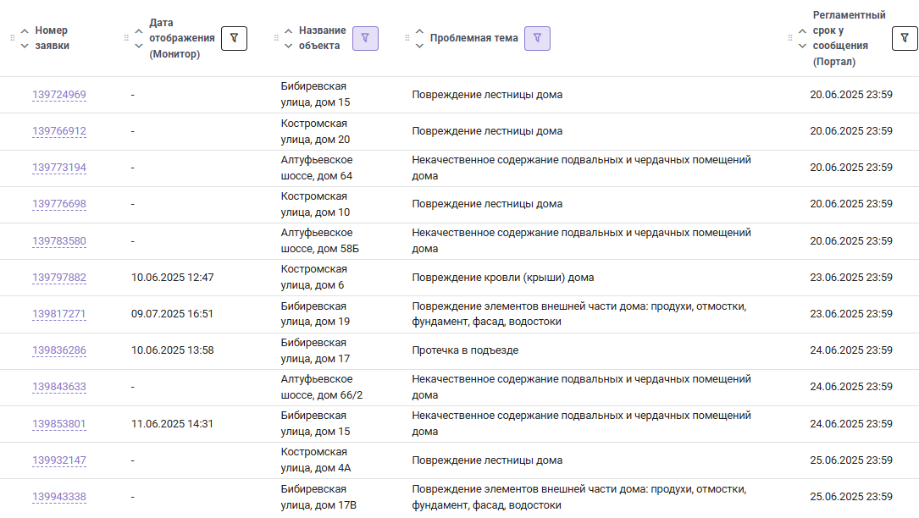Image resolution: width=919 pixels, height=518 pixels.
Task: Open filter for Дата отображения (Монитор) column
Action: [x=234, y=39]
